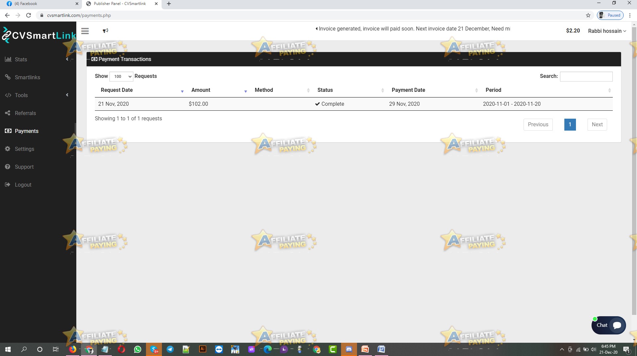Bookmark this page with the star
637x356 pixels.
[x=588, y=15]
